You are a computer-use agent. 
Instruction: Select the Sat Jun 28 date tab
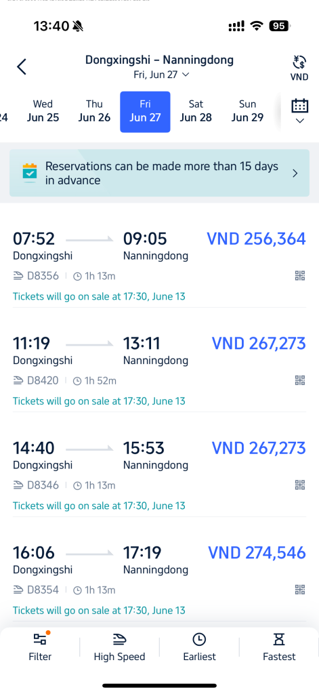pos(196,111)
